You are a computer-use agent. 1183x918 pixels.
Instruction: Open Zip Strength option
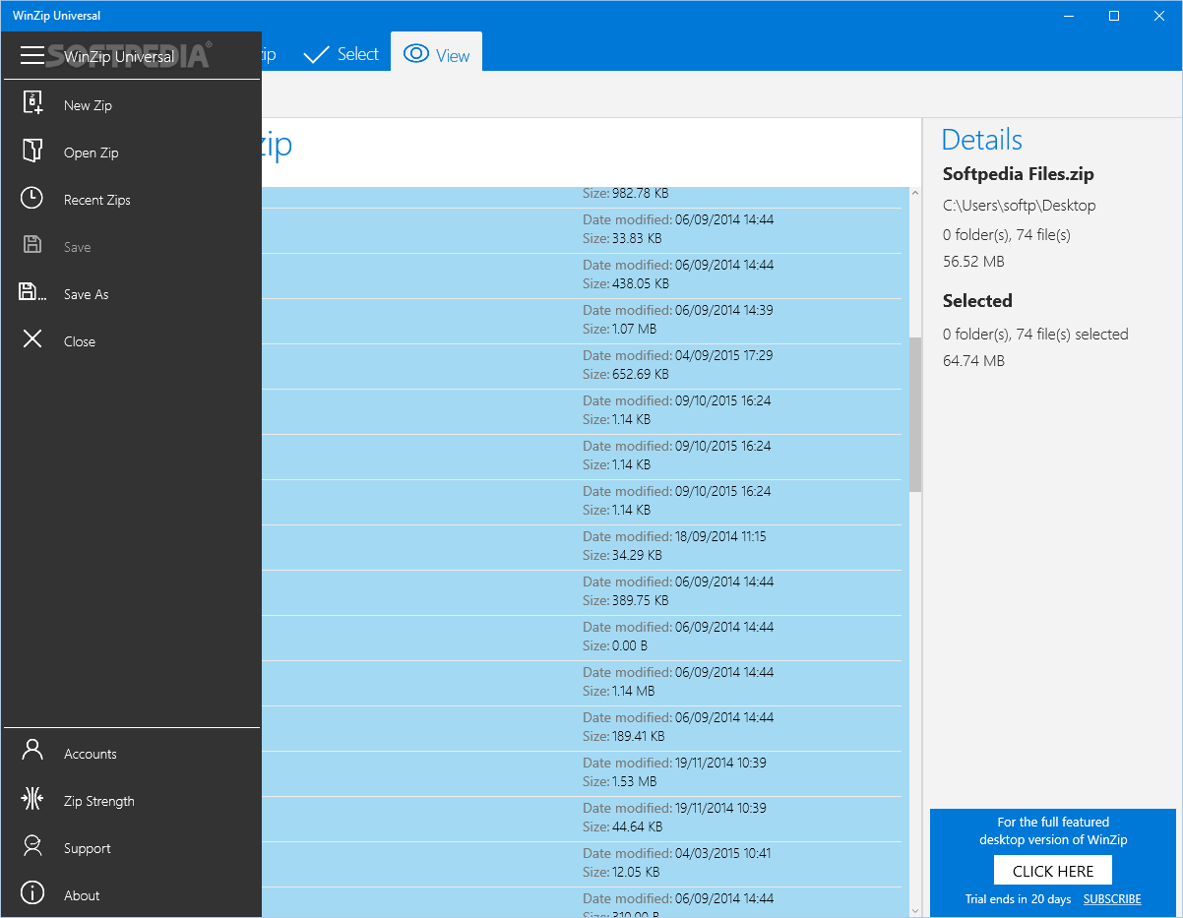click(x=131, y=800)
